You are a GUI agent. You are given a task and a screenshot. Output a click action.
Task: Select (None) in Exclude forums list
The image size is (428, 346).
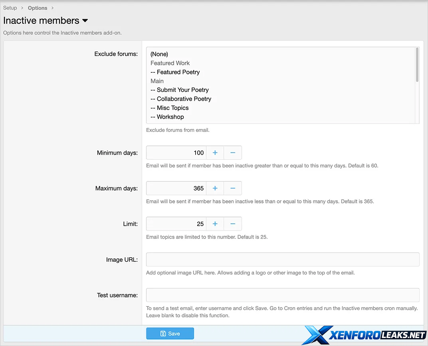point(159,54)
